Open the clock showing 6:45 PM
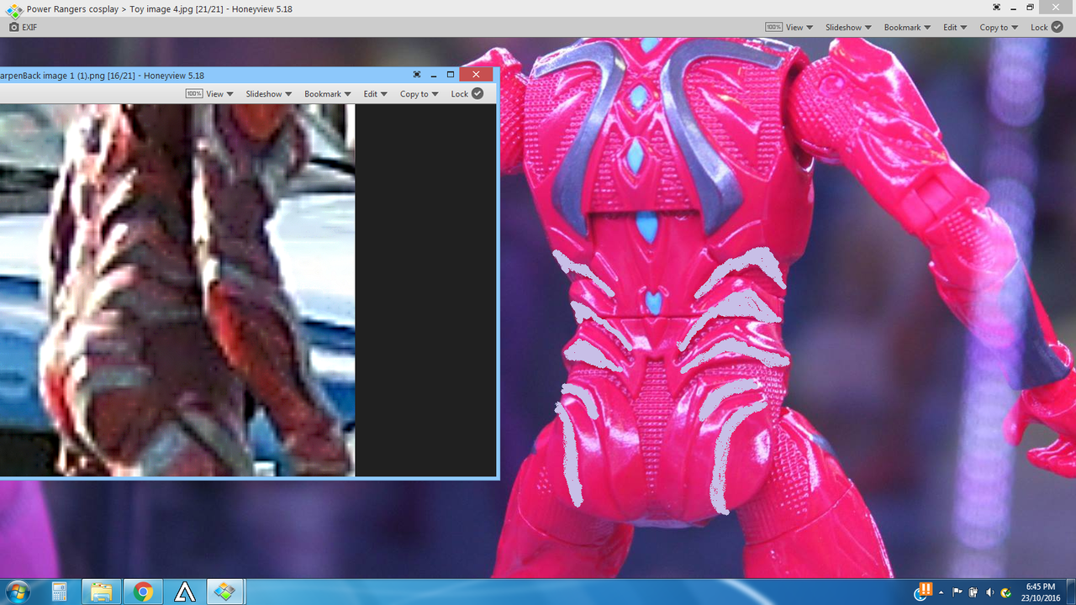1076x605 pixels. 1040,592
